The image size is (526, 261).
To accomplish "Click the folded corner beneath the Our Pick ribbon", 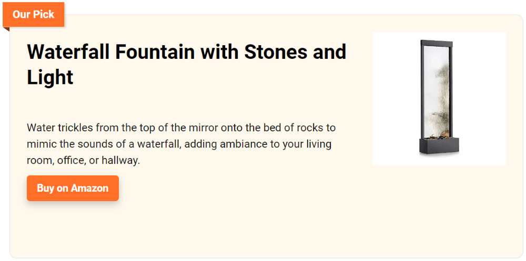I will (6, 29).
